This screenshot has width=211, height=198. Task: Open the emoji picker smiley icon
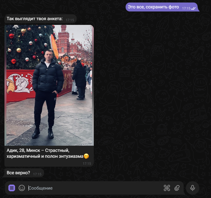point(22,188)
